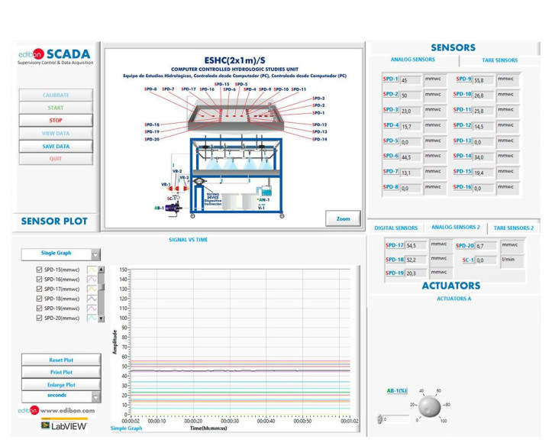Image resolution: width=552 pixels, height=446 pixels.
Task: Click the SPD-9 value field
Action: [x=484, y=80]
